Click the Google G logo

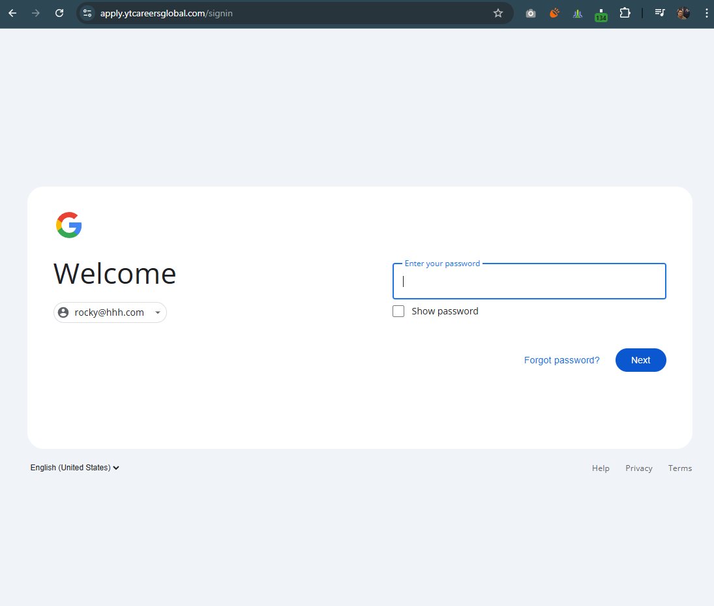point(68,225)
